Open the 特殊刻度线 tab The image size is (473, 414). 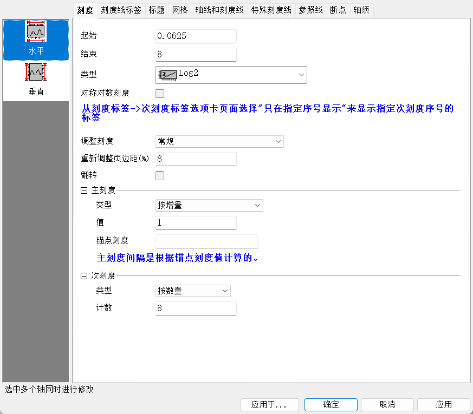click(271, 10)
